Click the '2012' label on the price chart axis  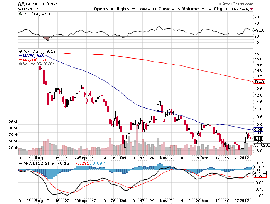coord(244,158)
